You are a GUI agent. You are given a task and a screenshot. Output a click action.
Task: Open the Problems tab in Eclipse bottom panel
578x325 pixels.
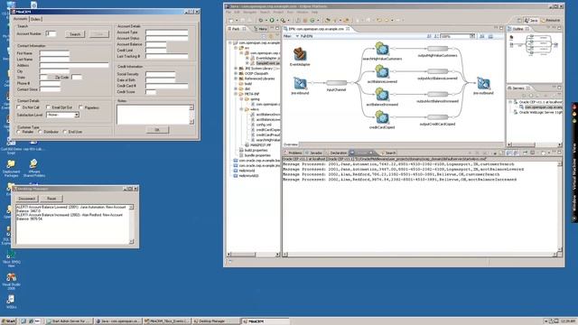tap(294, 153)
